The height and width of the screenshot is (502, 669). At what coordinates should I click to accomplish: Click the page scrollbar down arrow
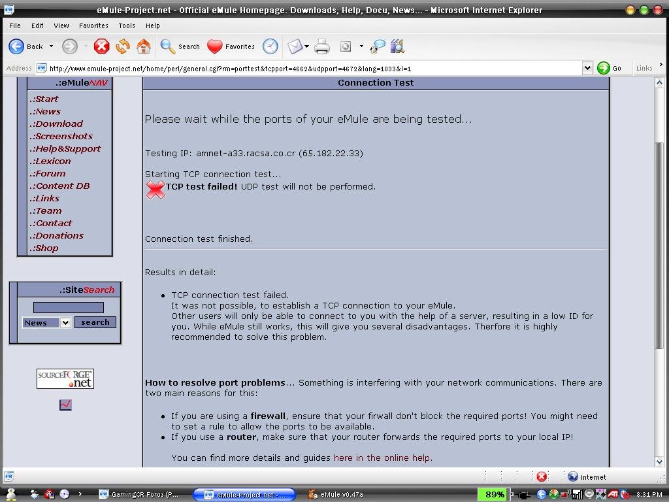(x=659, y=461)
